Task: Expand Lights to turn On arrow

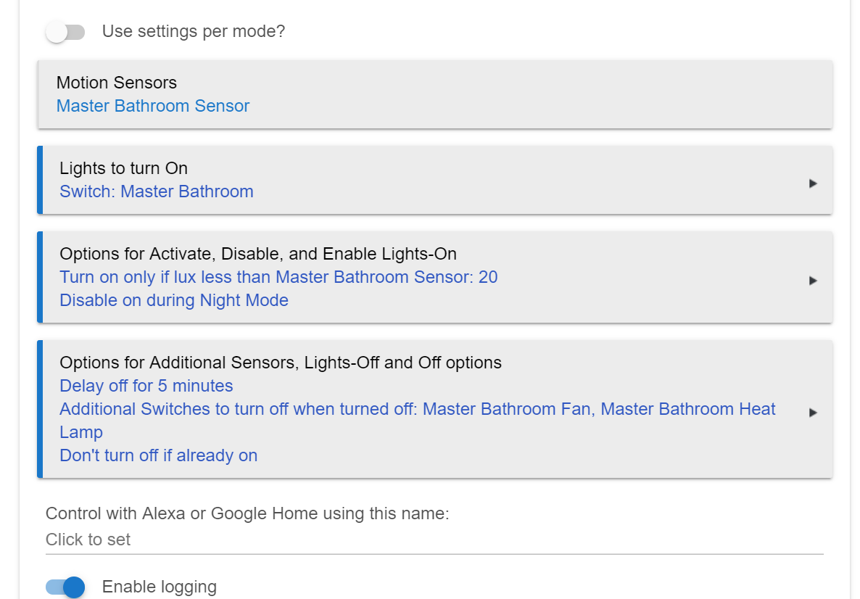Action: tap(813, 183)
